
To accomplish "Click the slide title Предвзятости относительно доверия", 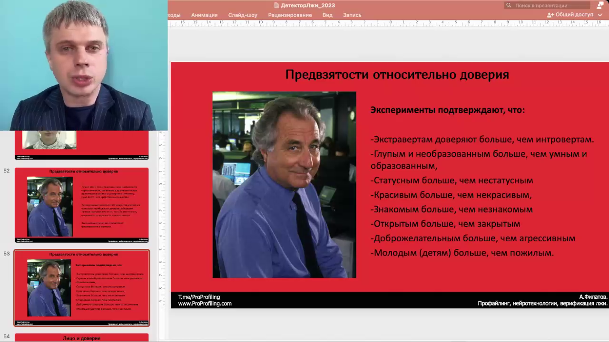I will click(397, 75).
